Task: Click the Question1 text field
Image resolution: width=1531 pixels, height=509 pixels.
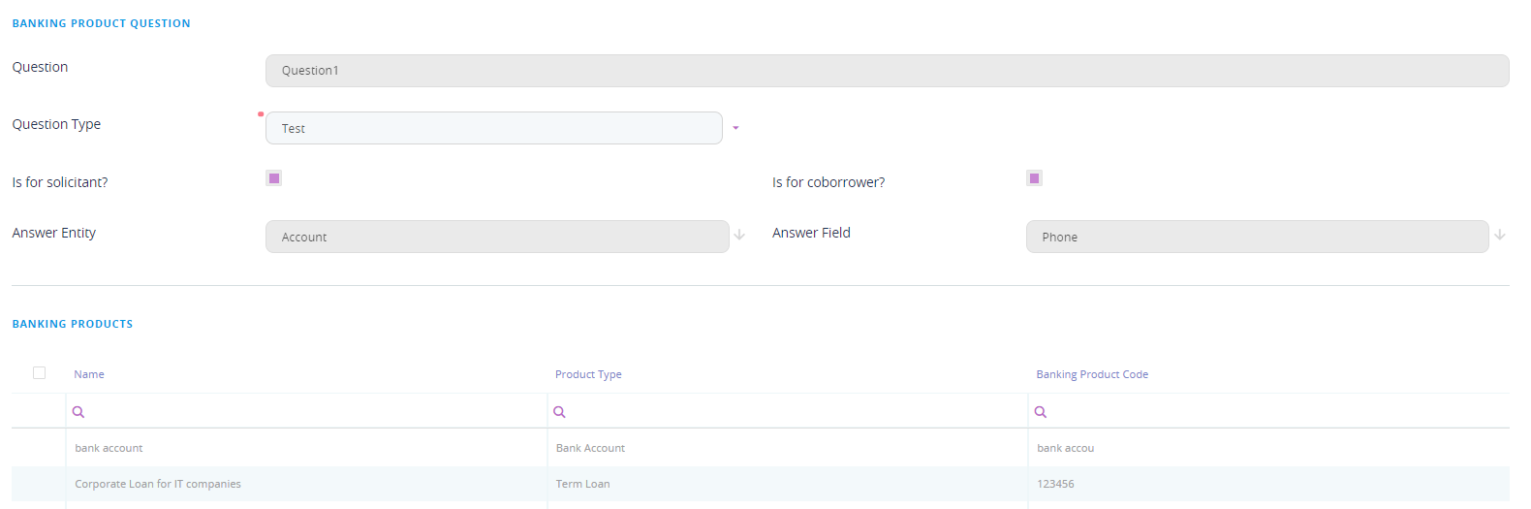Action: click(886, 71)
